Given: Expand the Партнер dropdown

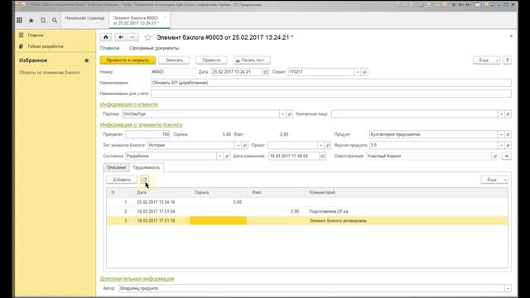Looking at the screenshot, I should (x=282, y=114).
